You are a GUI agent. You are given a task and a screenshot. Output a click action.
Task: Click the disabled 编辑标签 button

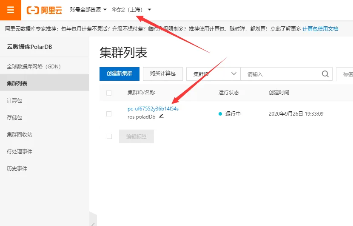tap(137, 136)
